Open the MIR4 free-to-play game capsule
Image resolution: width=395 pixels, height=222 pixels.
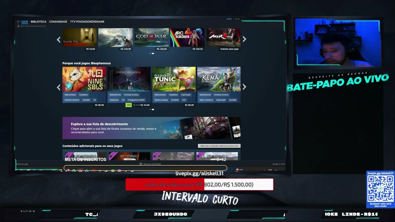click(223, 37)
